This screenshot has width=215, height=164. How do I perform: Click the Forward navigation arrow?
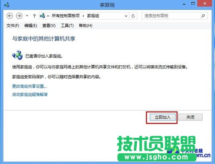pos(19,16)
